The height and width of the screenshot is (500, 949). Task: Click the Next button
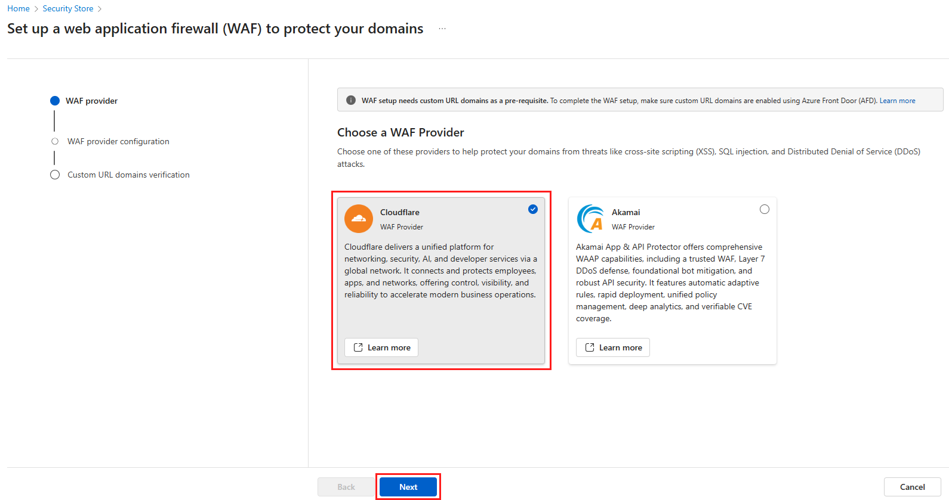(x=408, y=487)
